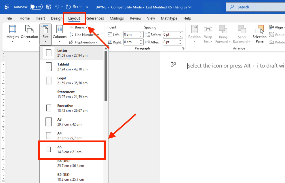Expand the document title dropdown chevron

[190, 7]
